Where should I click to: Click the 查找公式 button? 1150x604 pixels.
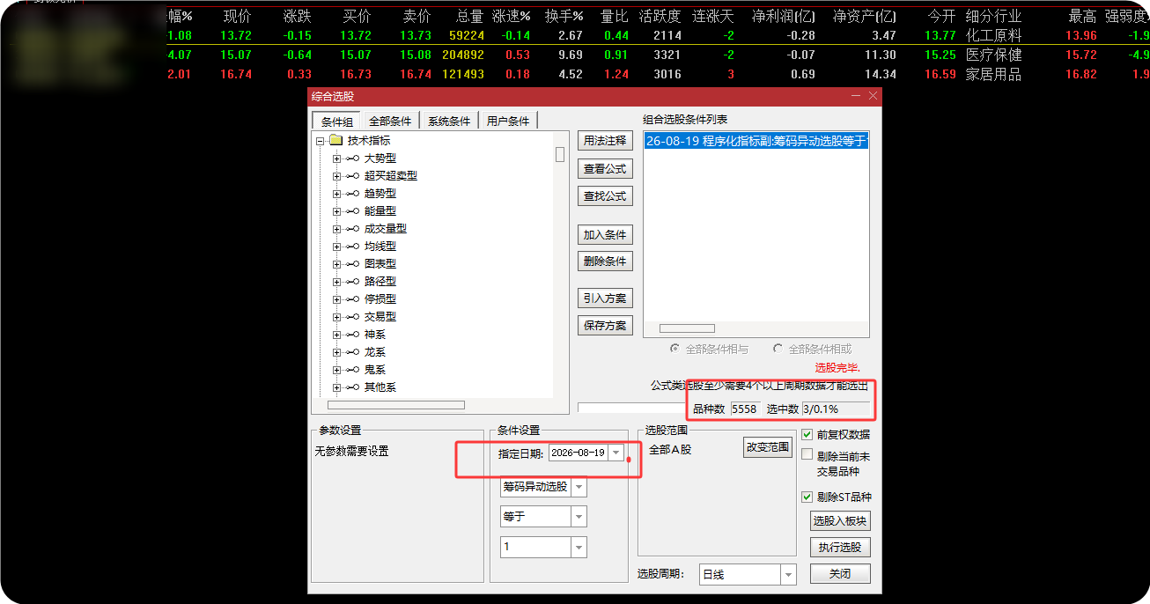pos(605,196)
